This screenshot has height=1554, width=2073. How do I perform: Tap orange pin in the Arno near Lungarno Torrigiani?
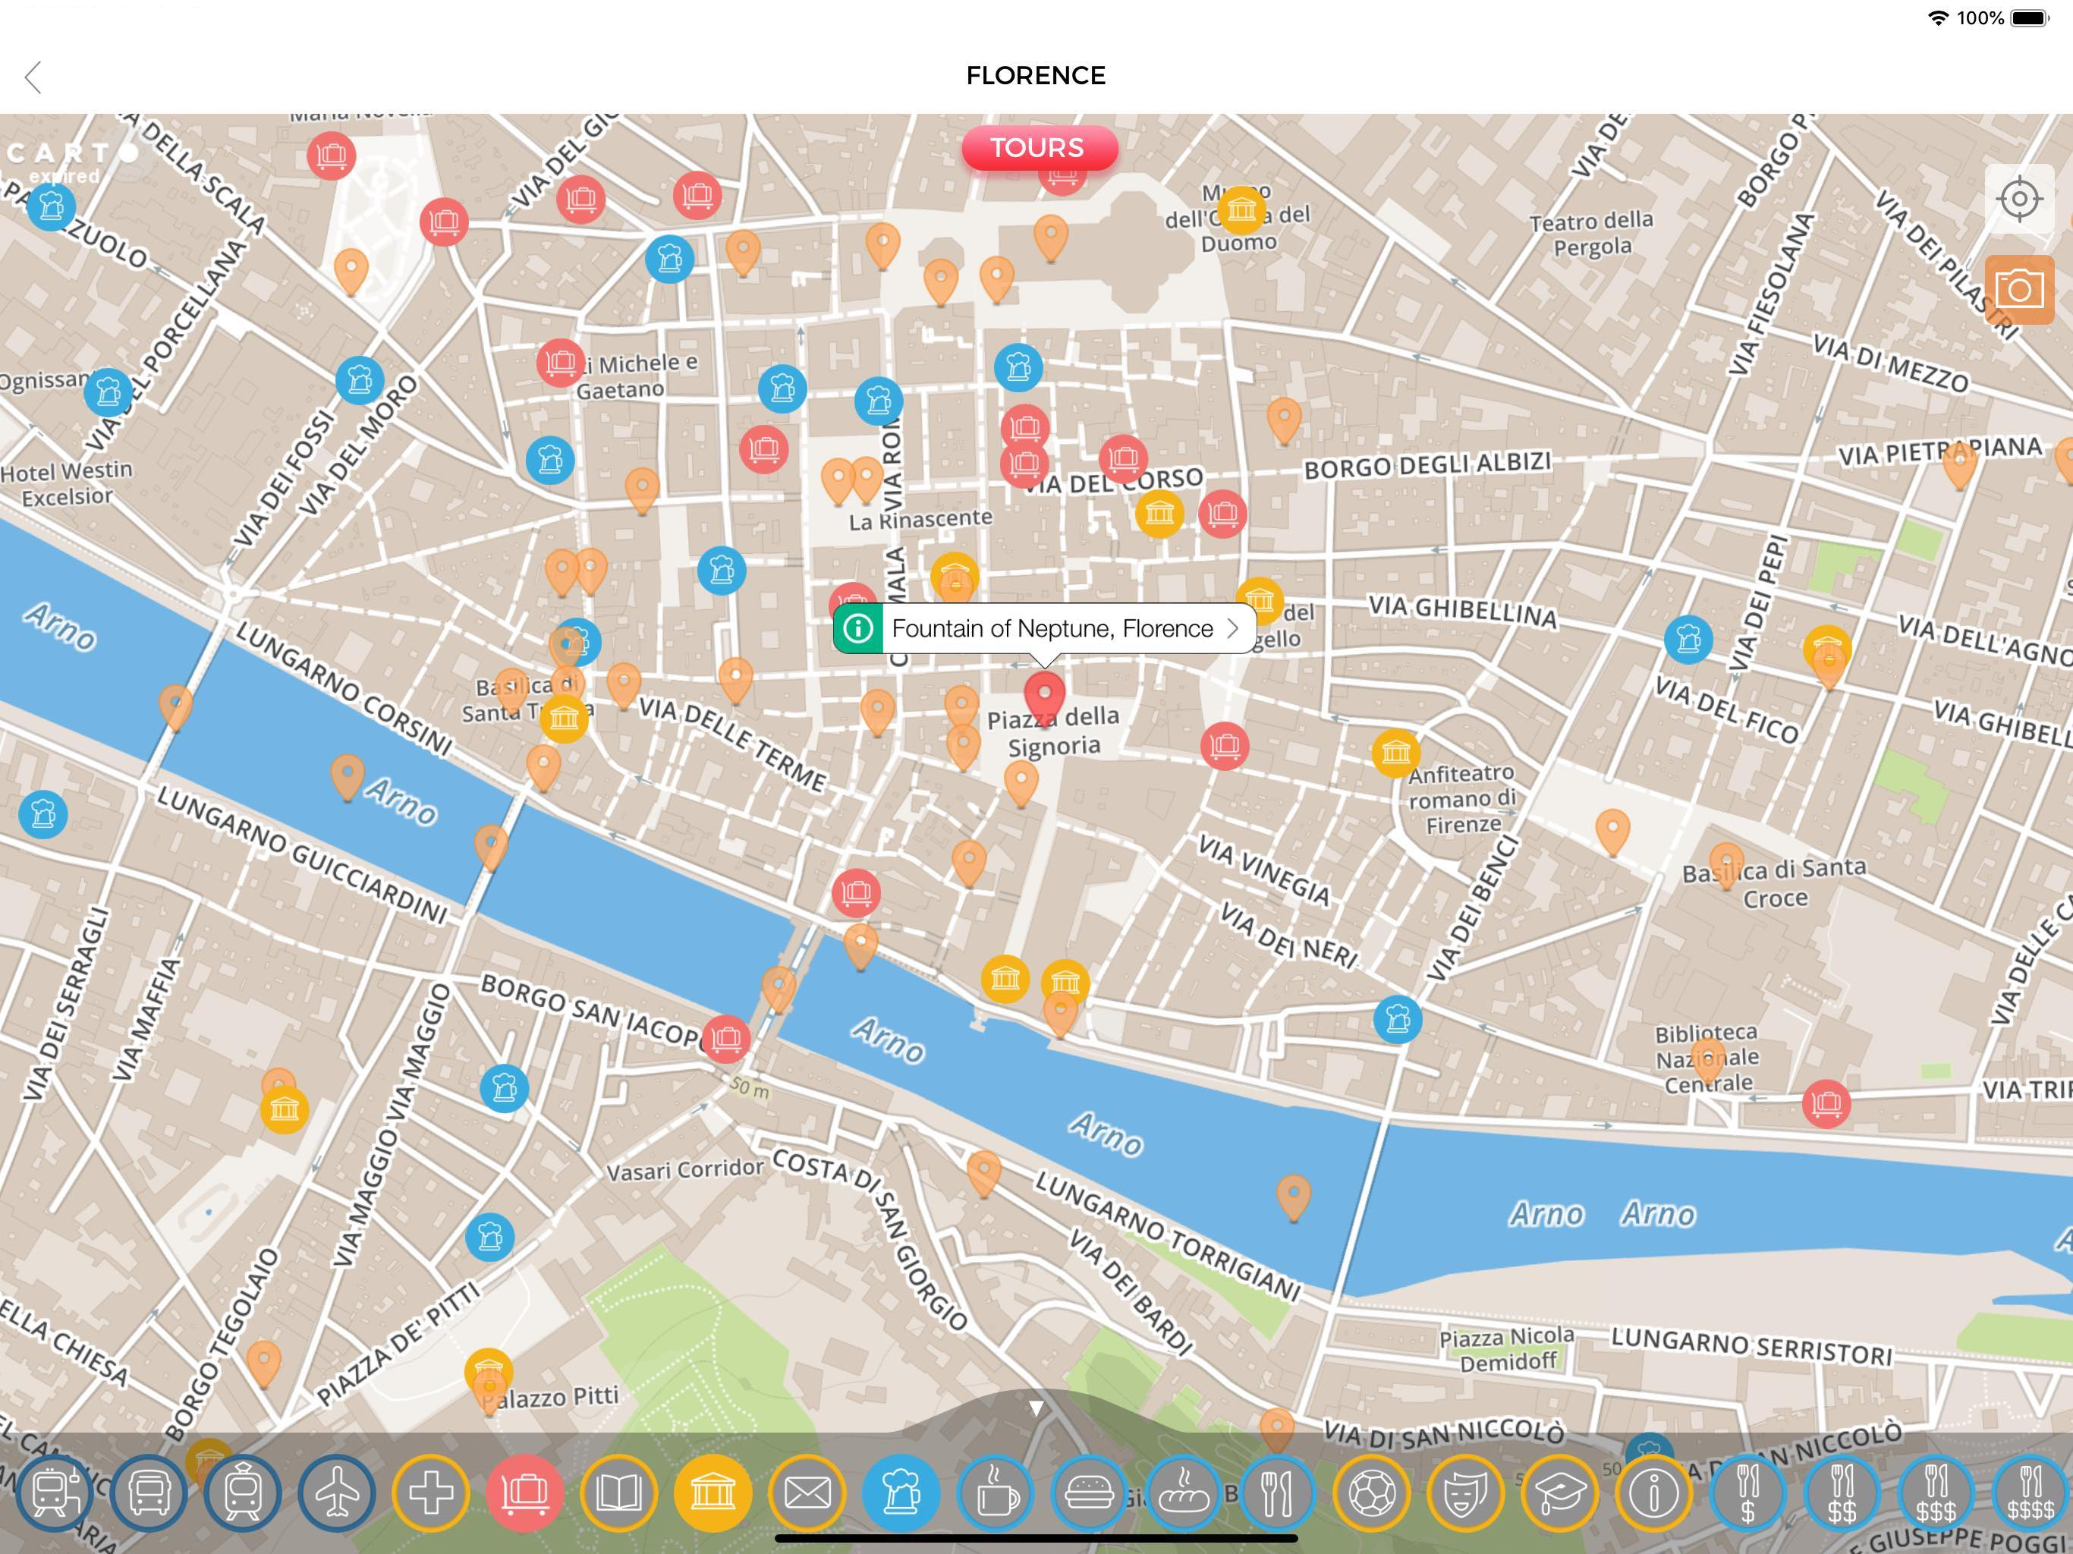tap(1293, 1198)
